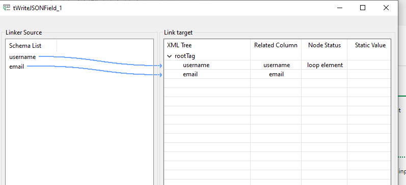Click the Node Status cell for email

(324, 74)
